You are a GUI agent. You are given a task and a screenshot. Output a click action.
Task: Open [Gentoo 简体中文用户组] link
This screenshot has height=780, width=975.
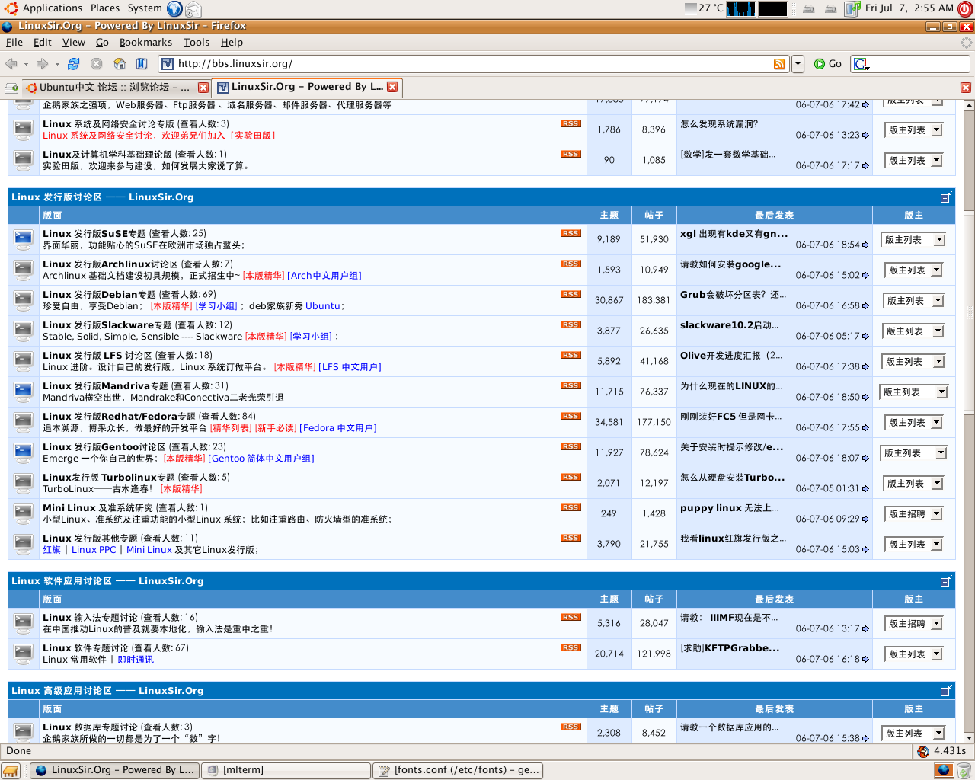261,459
